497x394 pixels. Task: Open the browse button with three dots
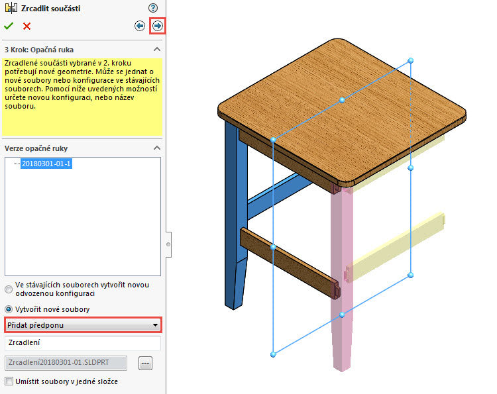pyautogui.click(x=146, y=363)
